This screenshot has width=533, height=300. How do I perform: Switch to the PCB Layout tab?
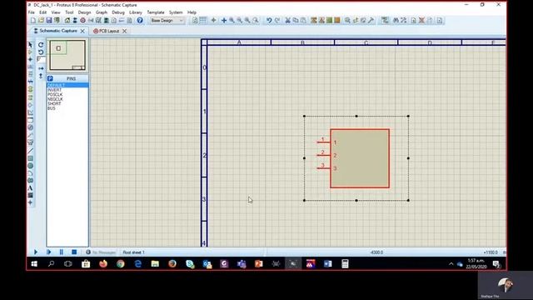coord(109,31)
